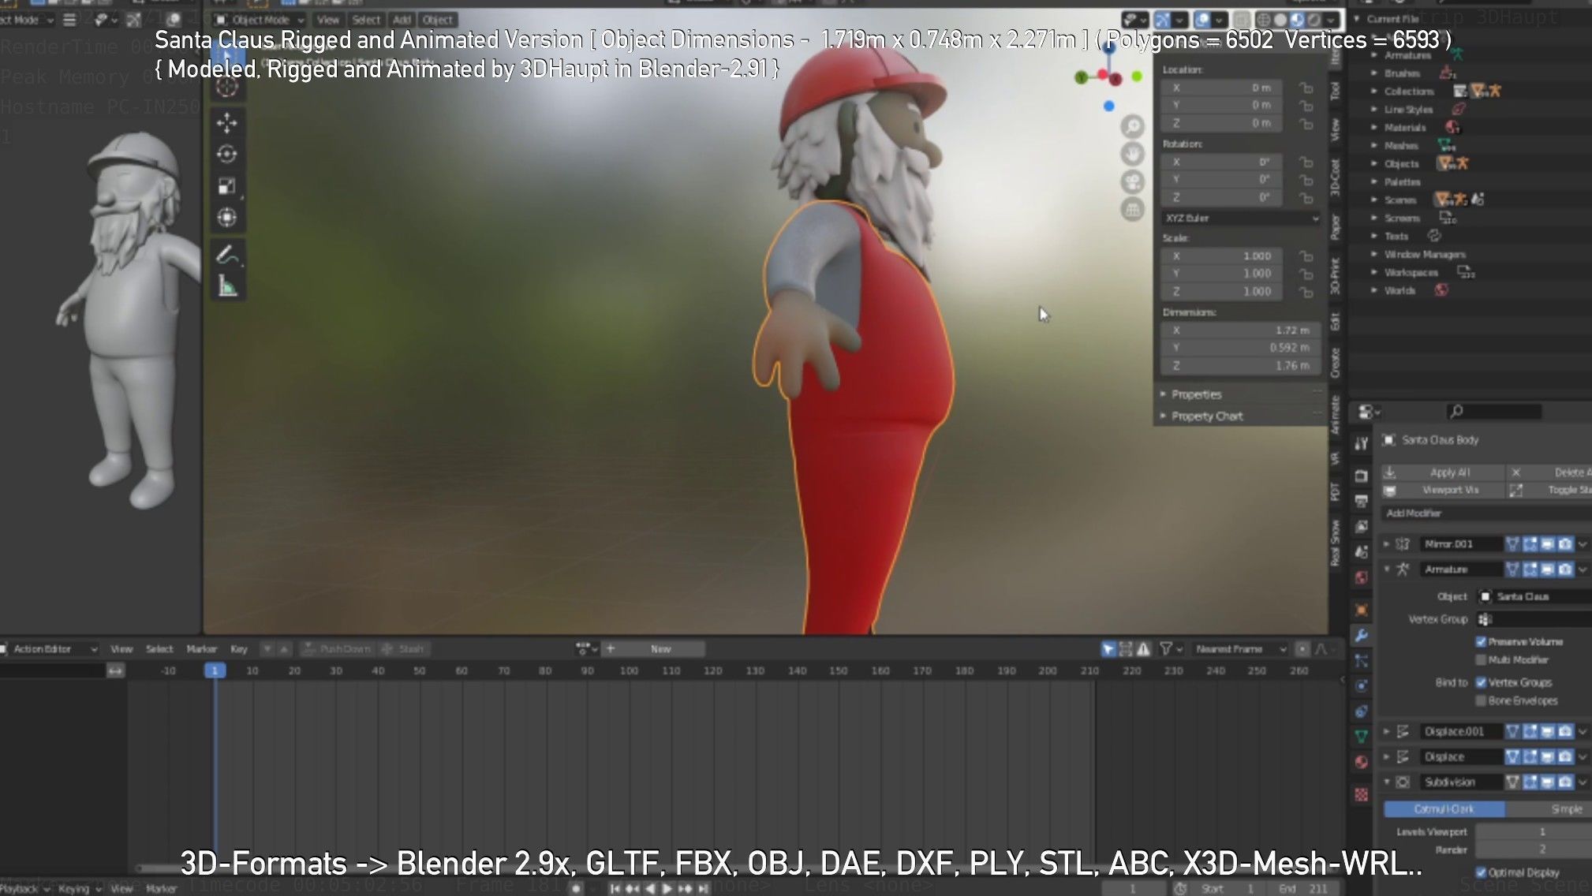The height and width of the screenshot is (896, 1592).
Task: Open the XYZ Euler rotation mode dropdown
Action: click(x=1241, y=218)
